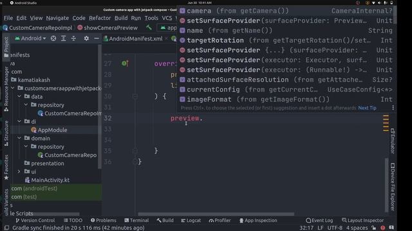Open the Logcat tool window
This screenshot has height=231, width=412.
[x=191, y=221]
